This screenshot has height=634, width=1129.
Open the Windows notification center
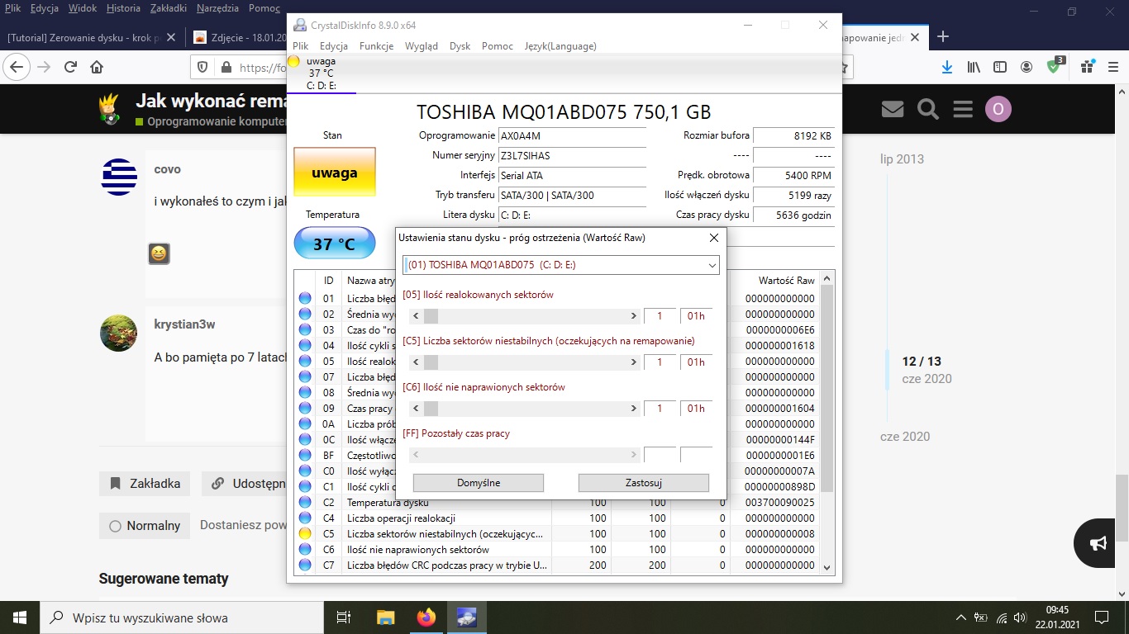click(x=1101, y=617)
